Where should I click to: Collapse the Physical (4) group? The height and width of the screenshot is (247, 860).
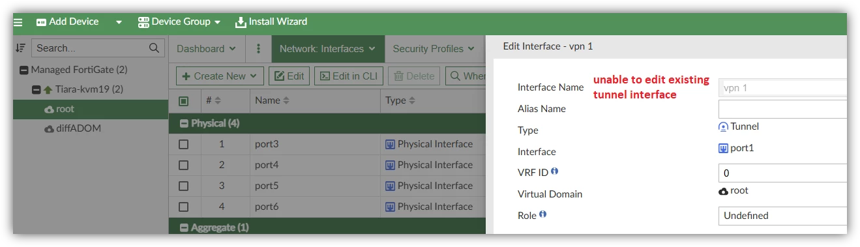pos(185,123)
